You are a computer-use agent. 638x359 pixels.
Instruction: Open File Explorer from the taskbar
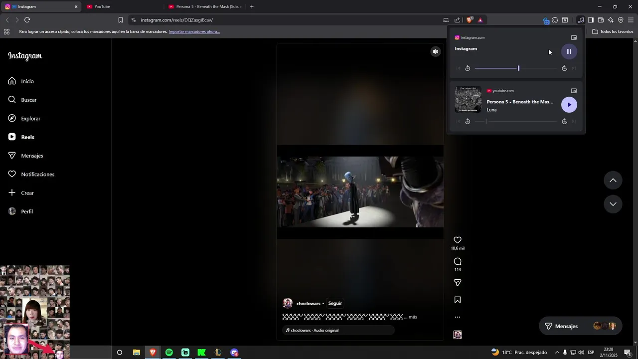click(136, 353)
